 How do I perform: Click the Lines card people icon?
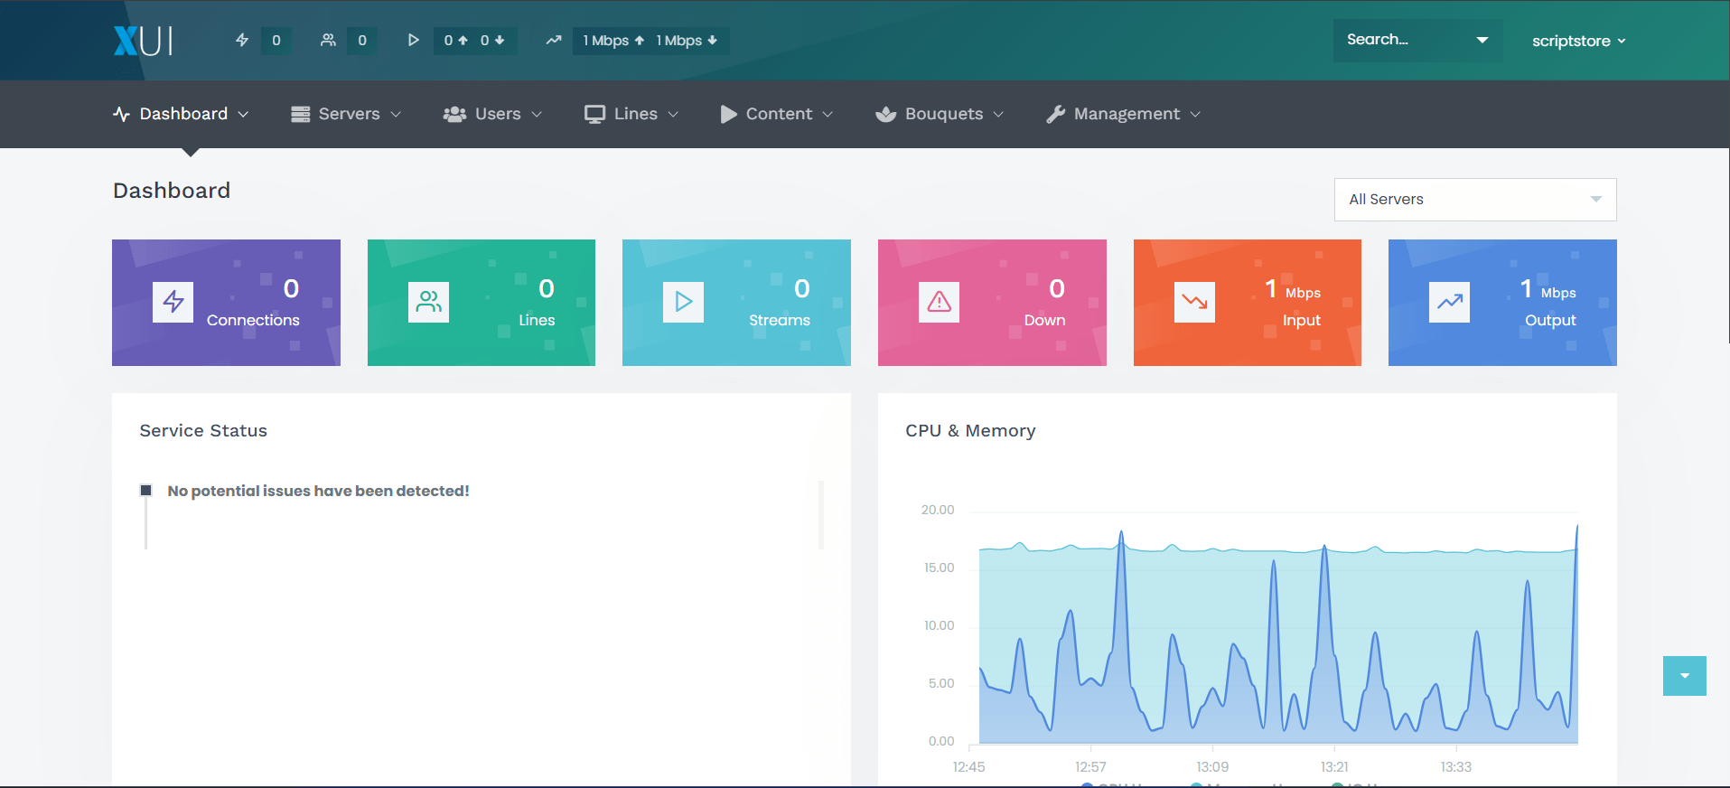[428, 302]
